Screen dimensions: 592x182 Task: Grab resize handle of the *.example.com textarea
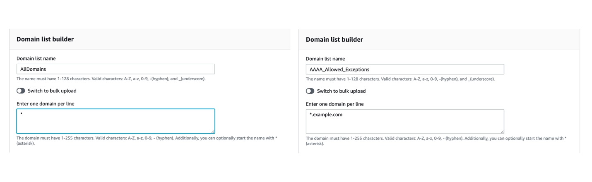click(x=502, y=131)
